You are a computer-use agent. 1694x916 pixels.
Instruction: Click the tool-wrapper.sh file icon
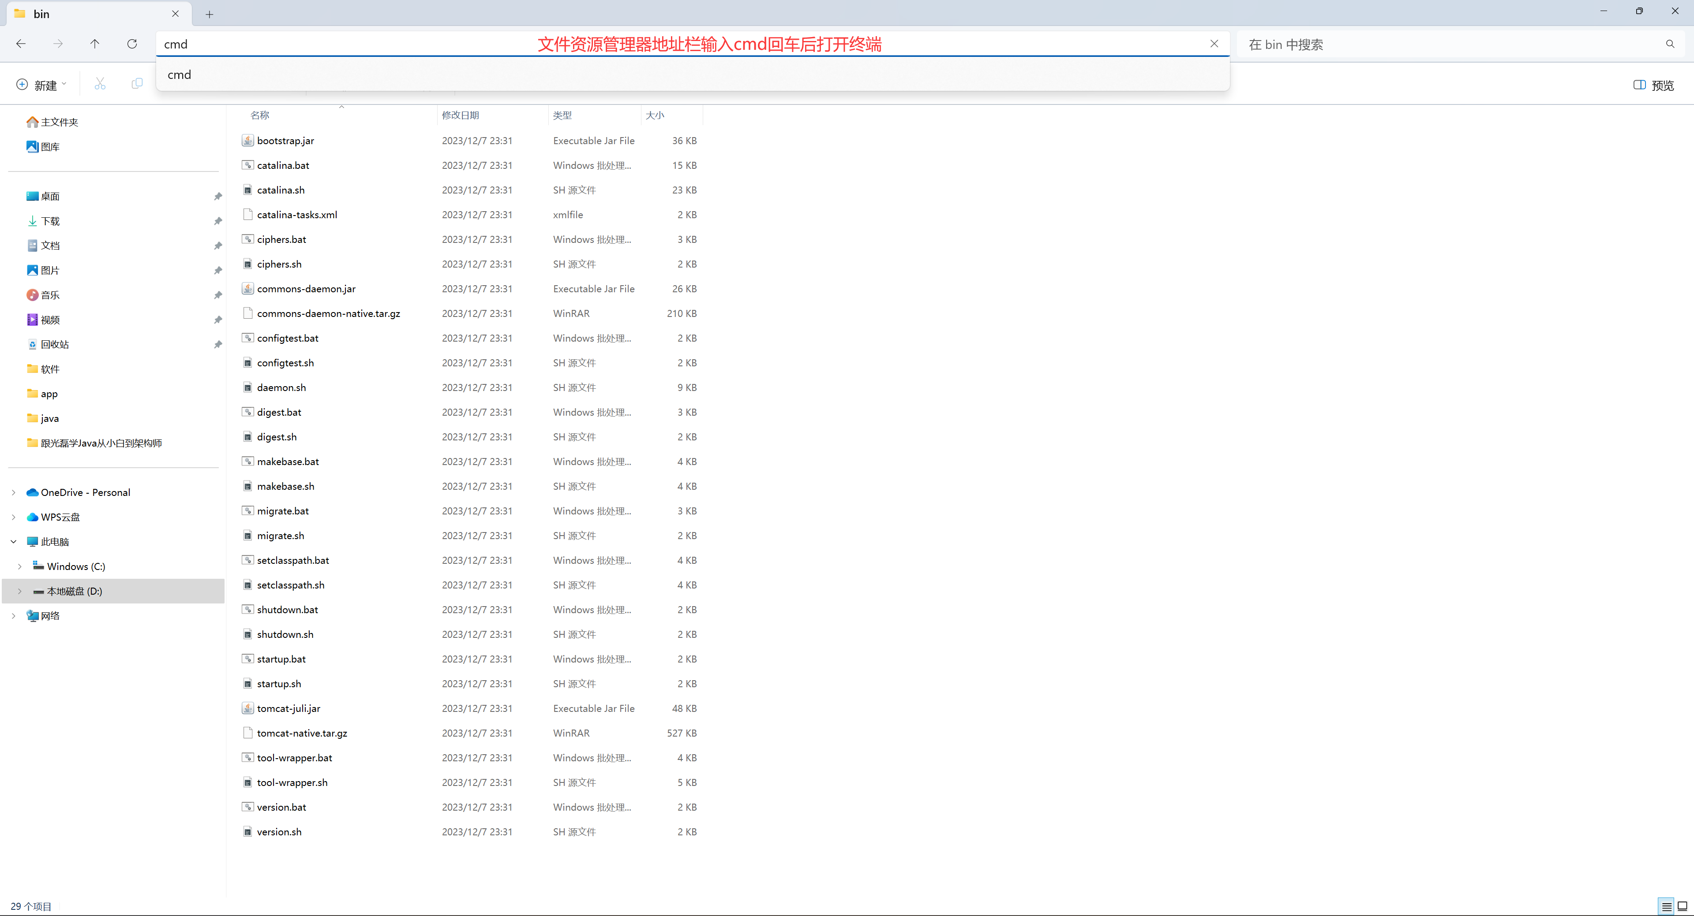click(x=248, y=782)
